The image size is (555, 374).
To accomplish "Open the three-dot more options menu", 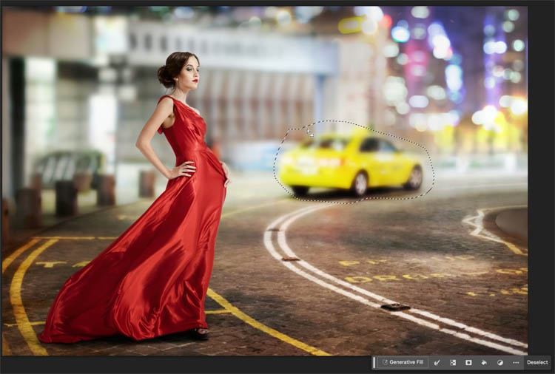I will [515, 362].
